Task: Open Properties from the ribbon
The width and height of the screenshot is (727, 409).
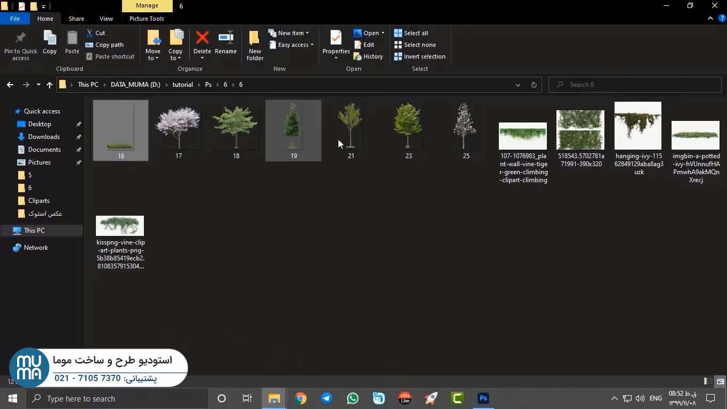Action: 336,38
